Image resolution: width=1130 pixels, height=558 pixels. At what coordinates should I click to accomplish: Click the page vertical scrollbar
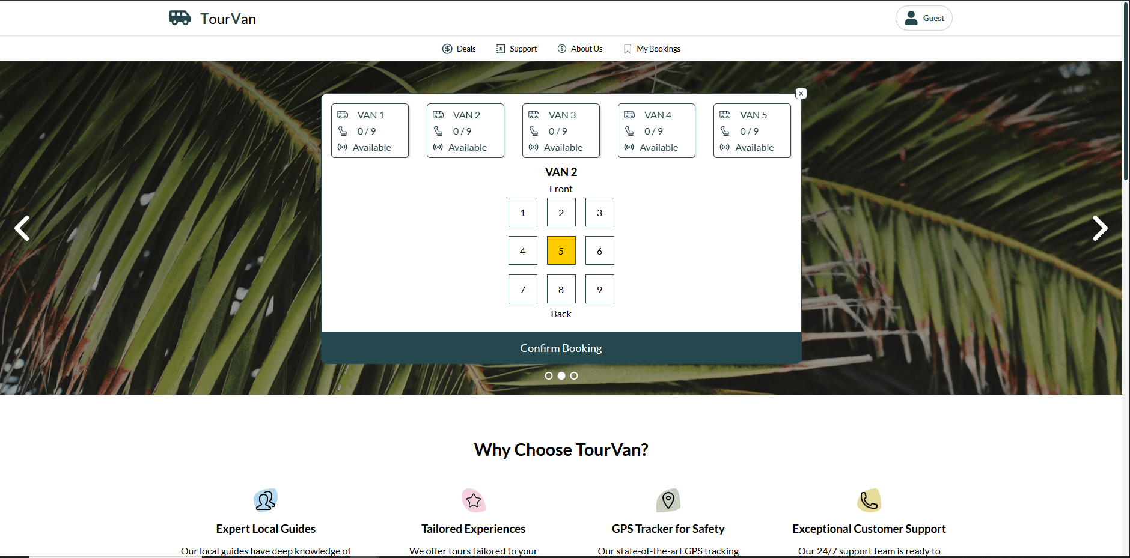pyautogui.click(x=1126, y=90)
